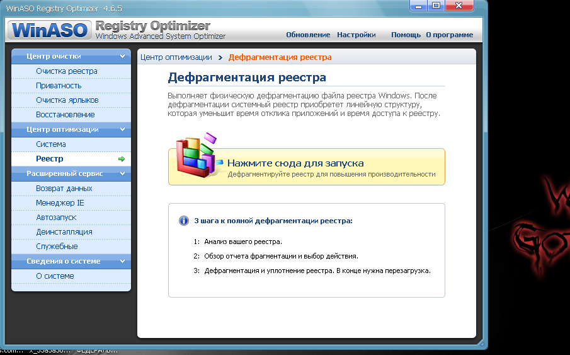Click the WinASO logo
This screenshot has height=355, width=570.
click(49, 30)
